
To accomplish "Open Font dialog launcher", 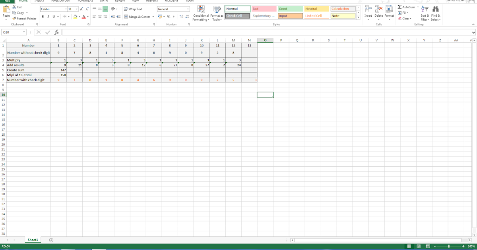I will (x=89, y=25).
